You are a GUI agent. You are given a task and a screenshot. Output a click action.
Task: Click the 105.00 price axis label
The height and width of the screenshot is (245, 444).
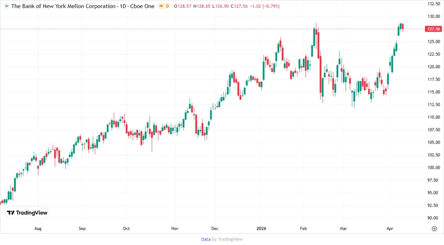pyautogui.click(x=434, y=142)
